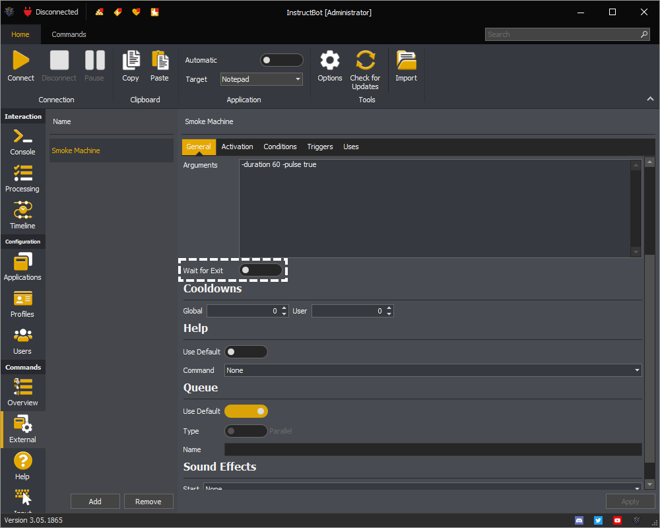
Task: Collapse the ribbon with chevron
Action: (x=650, y=98)
